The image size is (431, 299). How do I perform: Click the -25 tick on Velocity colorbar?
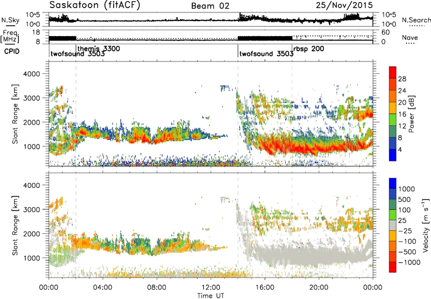pos(405,231)
